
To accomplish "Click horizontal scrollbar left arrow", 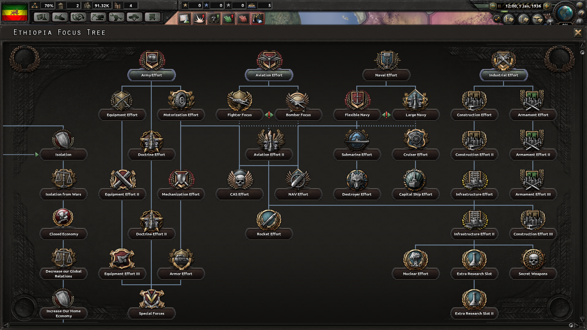I will (x=6, y=325).
